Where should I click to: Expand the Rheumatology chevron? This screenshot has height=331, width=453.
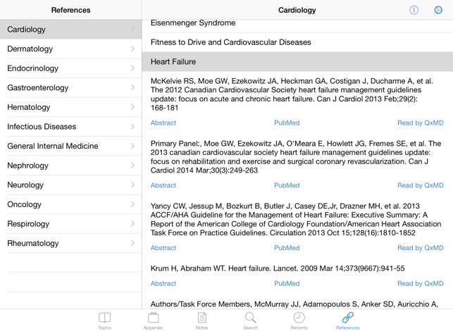[132, 243]
